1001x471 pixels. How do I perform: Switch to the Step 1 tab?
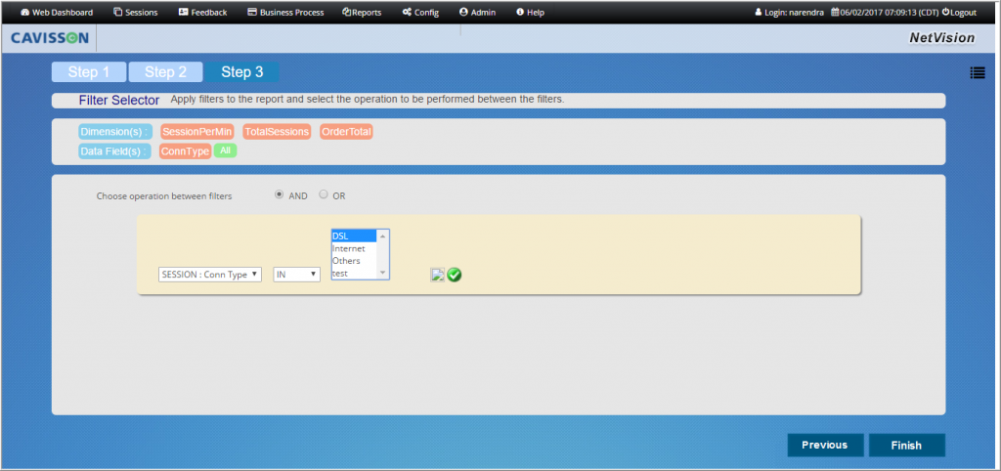click(89, 72)
